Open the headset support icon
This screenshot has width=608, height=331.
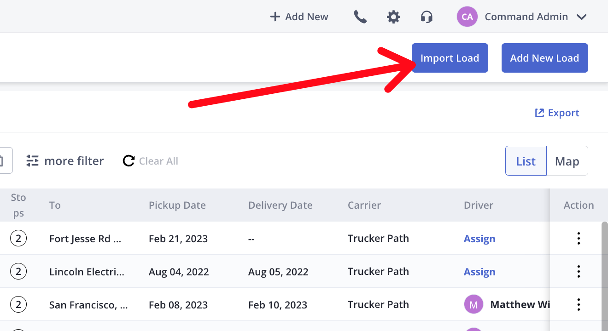click(427, 17)
